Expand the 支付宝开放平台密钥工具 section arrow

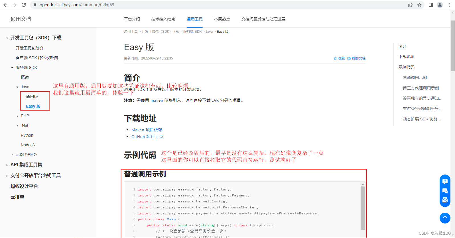[7, 176]
